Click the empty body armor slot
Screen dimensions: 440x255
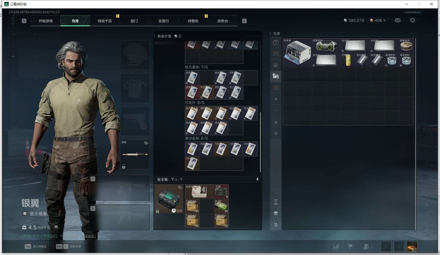tap(135, 88)
